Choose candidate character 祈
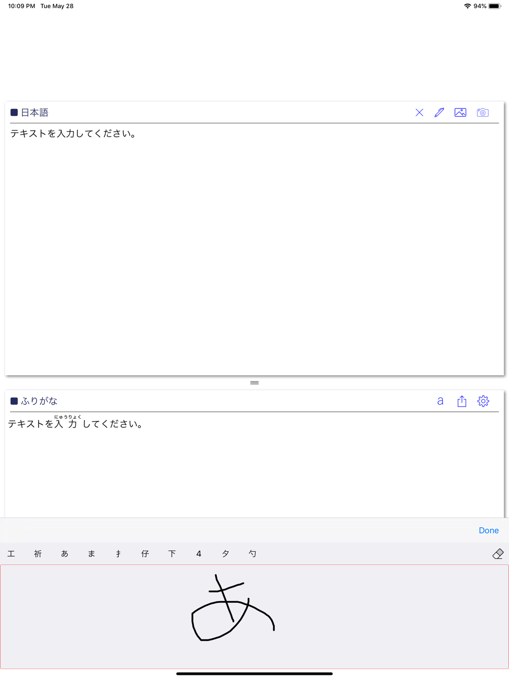Image resolution: width=509 pixels, height=679 pixels. click(x=38, y=554)
